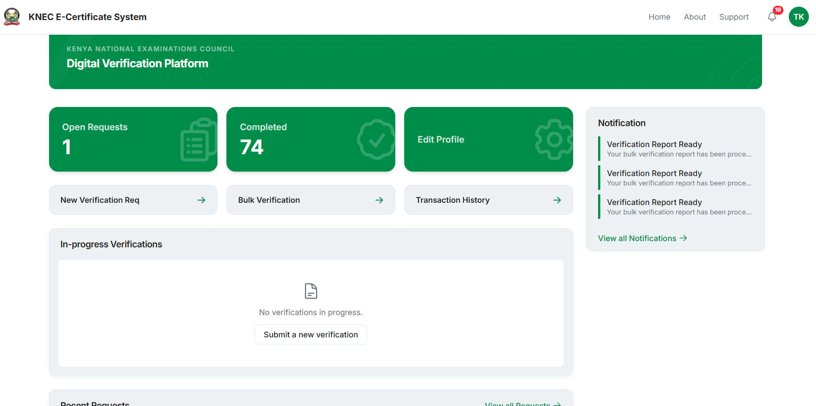Click the In-progress Verifications heading
816x406 pixels.
click(111, 244)
